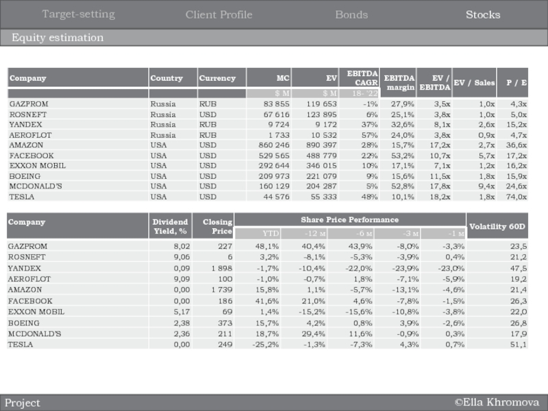Screen dimensions: 548x411
Task: Switch to the Client Profile tab
Action: [x=219, y=14]
